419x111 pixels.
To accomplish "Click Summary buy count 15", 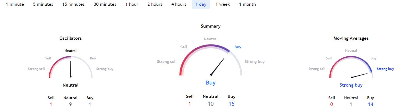I will 231,104.
